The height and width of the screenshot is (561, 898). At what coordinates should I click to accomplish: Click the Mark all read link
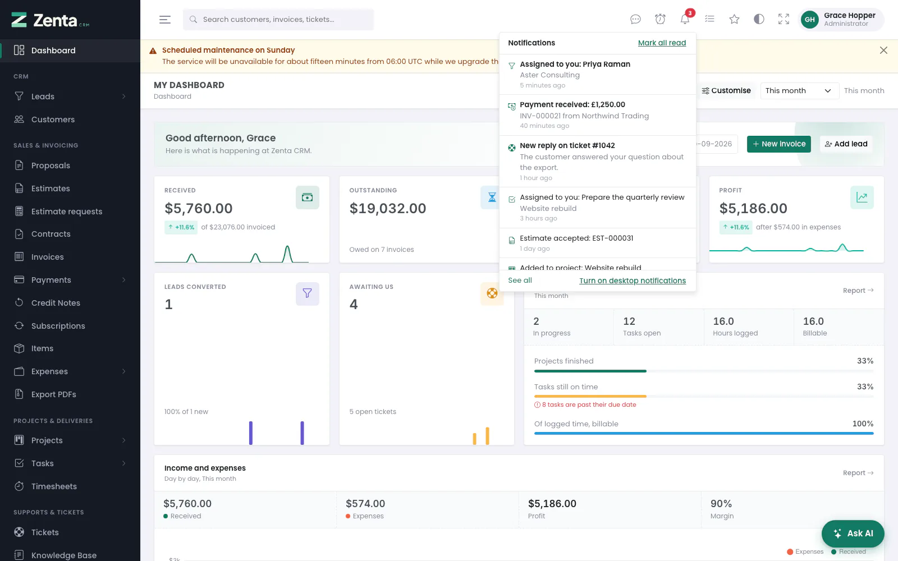[662, 43]
